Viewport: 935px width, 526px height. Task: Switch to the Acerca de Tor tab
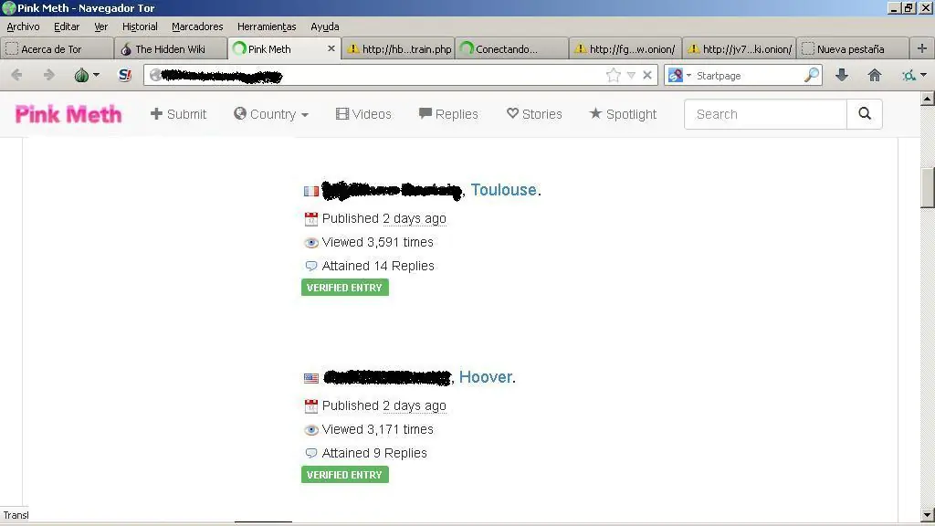58,49
